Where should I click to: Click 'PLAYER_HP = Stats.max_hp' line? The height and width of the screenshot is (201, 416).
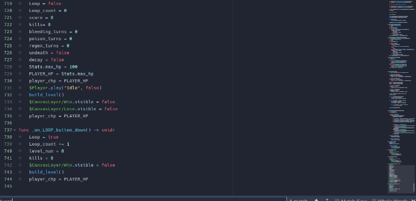(61, 74)
